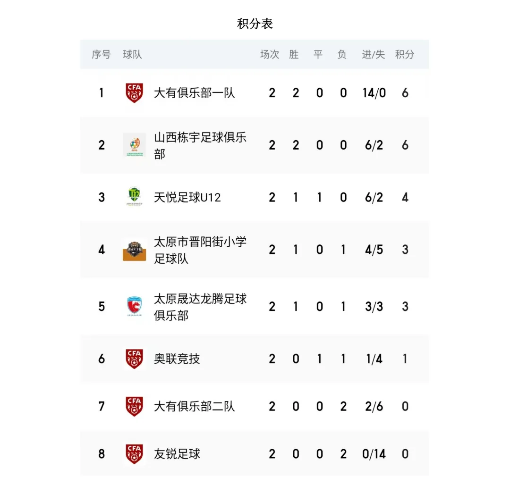510x486 pixels.
Task: Click the 球队 column header
Action: pyautogui.click(x=132, y=54)
